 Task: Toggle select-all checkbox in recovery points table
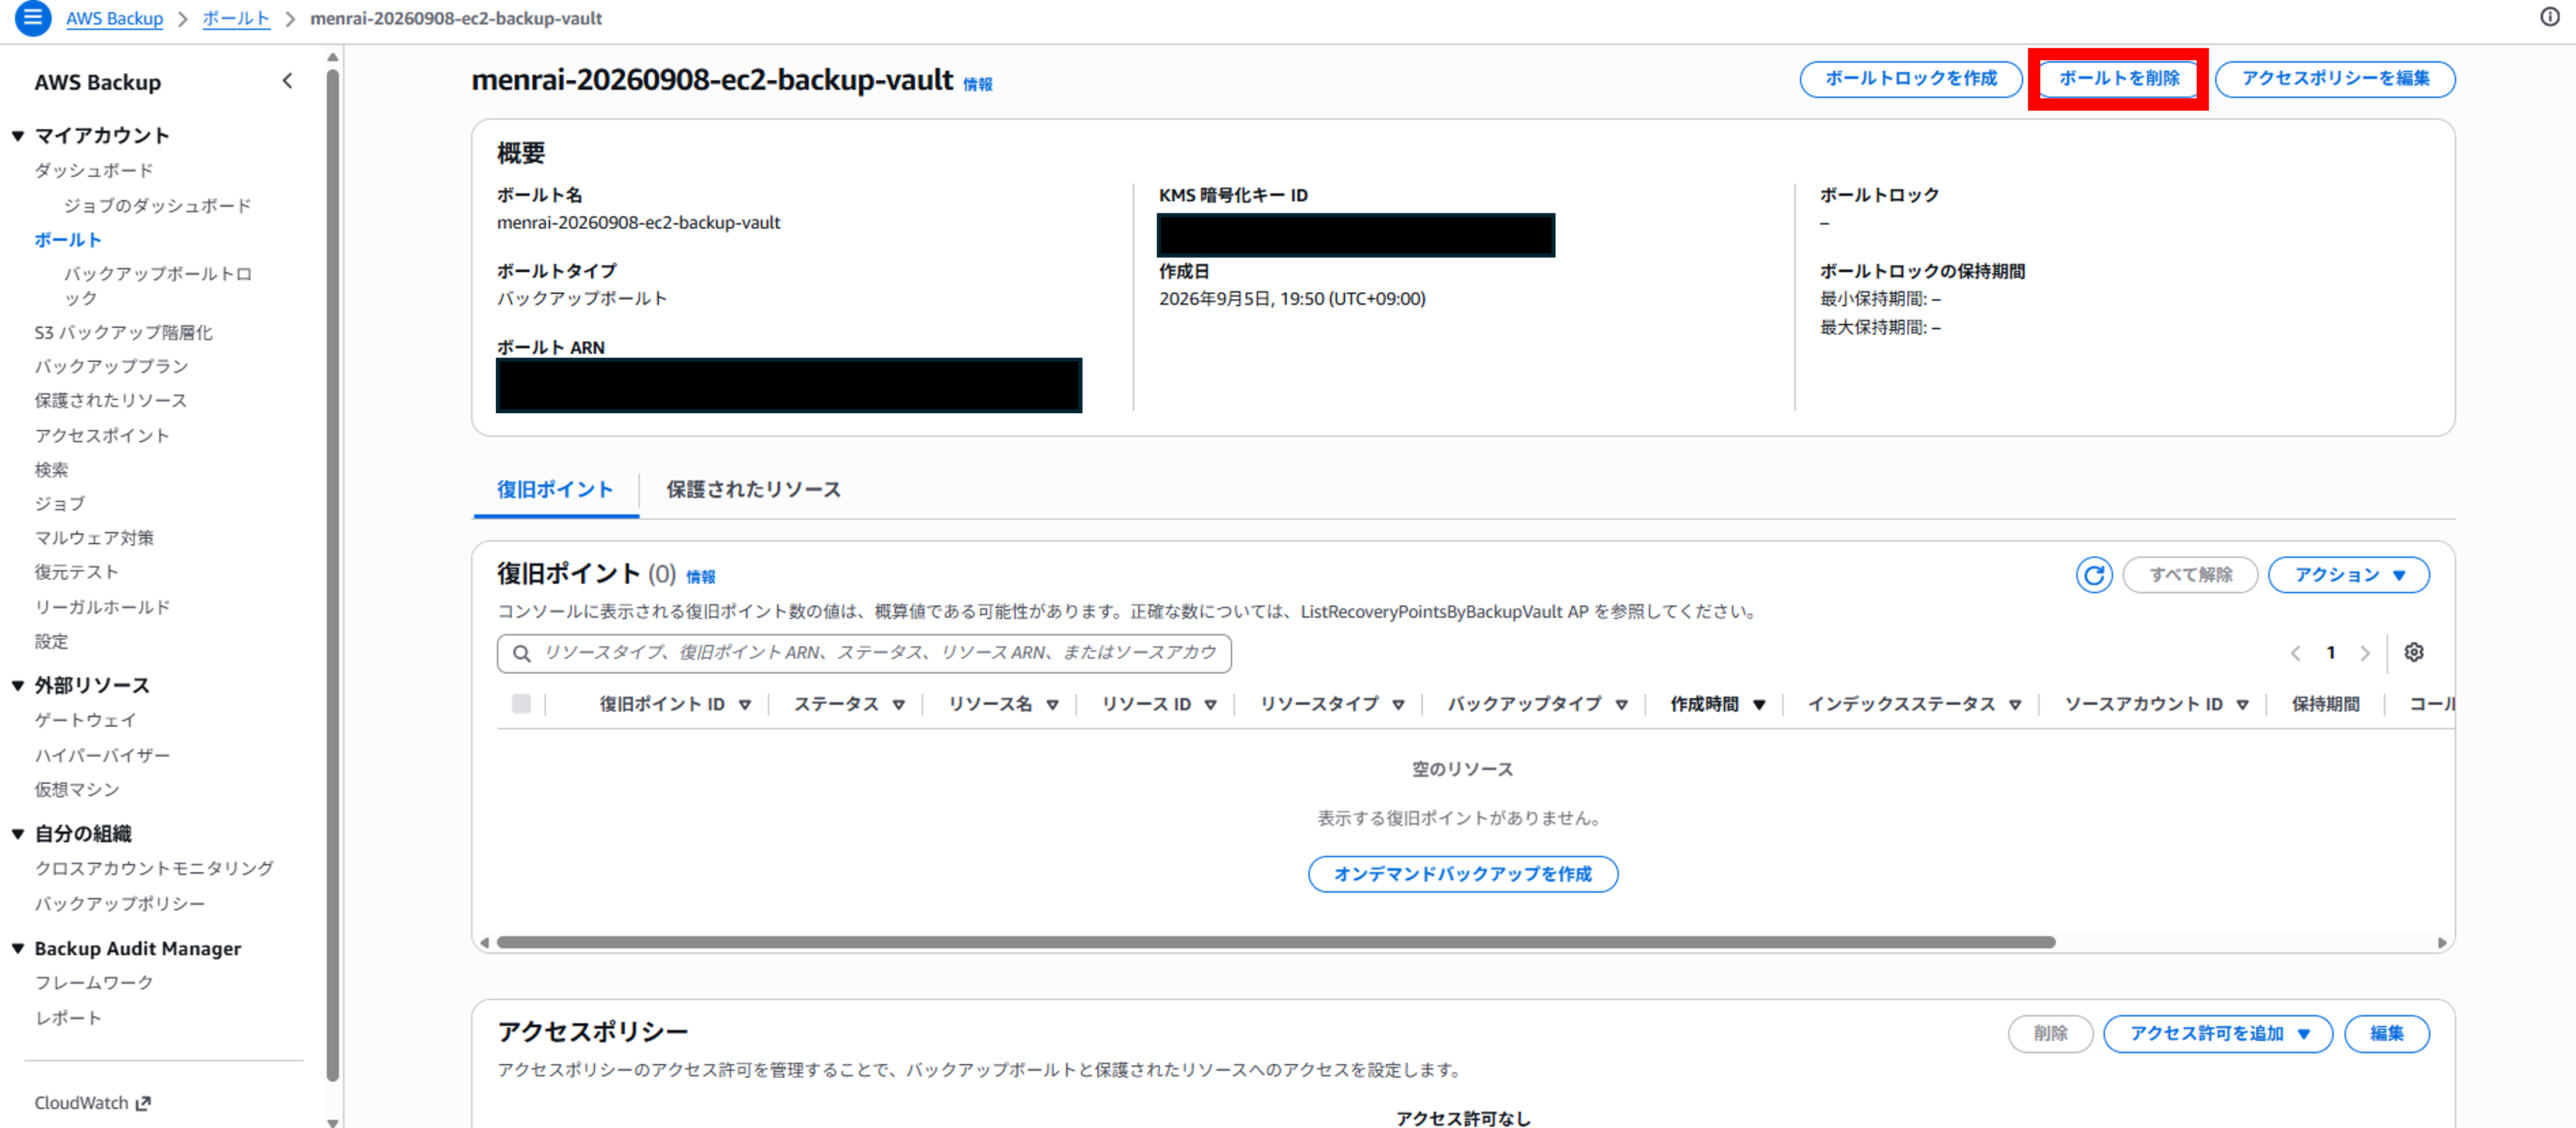coord(521,703)
